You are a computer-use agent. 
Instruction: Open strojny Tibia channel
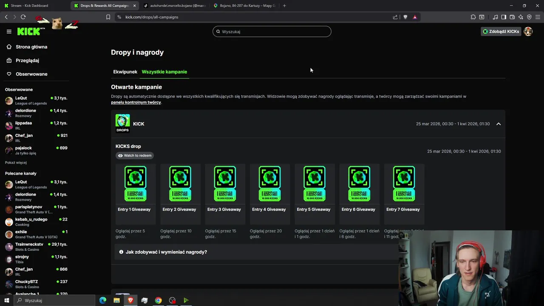click(36, 259)
